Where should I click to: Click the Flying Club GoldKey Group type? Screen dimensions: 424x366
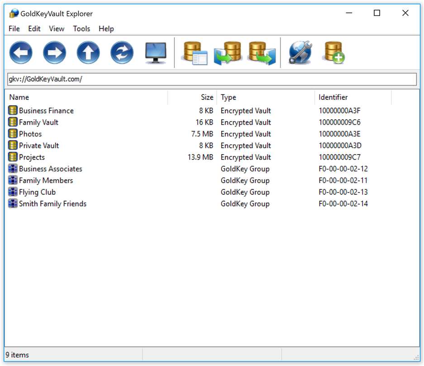point(245,192)
